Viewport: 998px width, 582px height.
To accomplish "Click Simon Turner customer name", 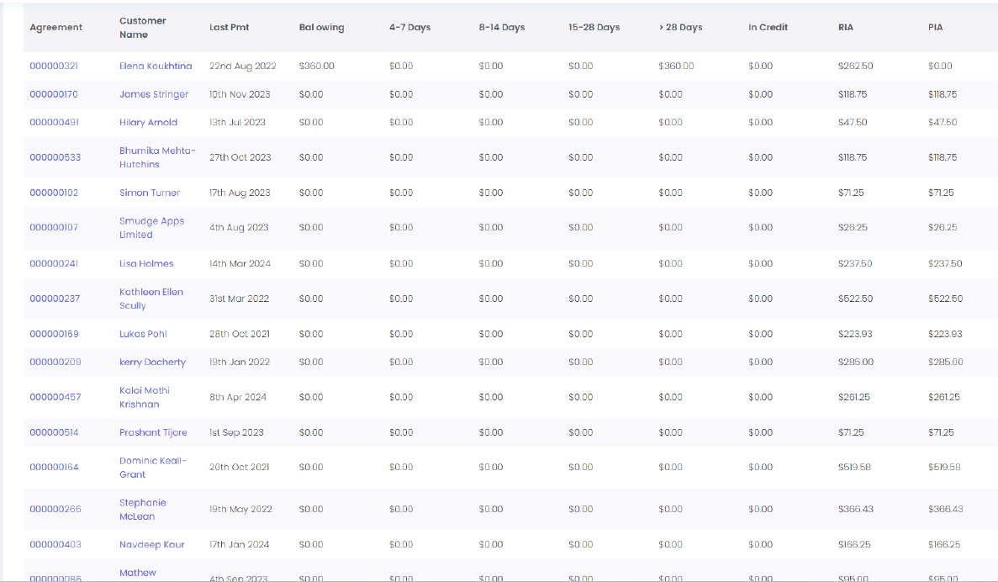I will [150, 193].
